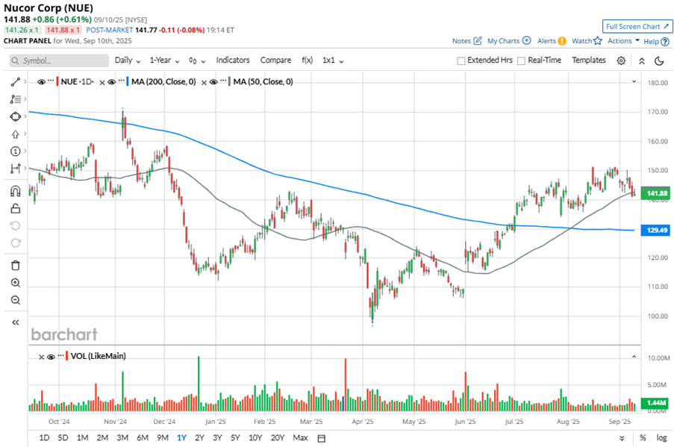Screen dimensions: 674x447
Task: Open the Fibonacci and list tools
Action: point(16,99)
